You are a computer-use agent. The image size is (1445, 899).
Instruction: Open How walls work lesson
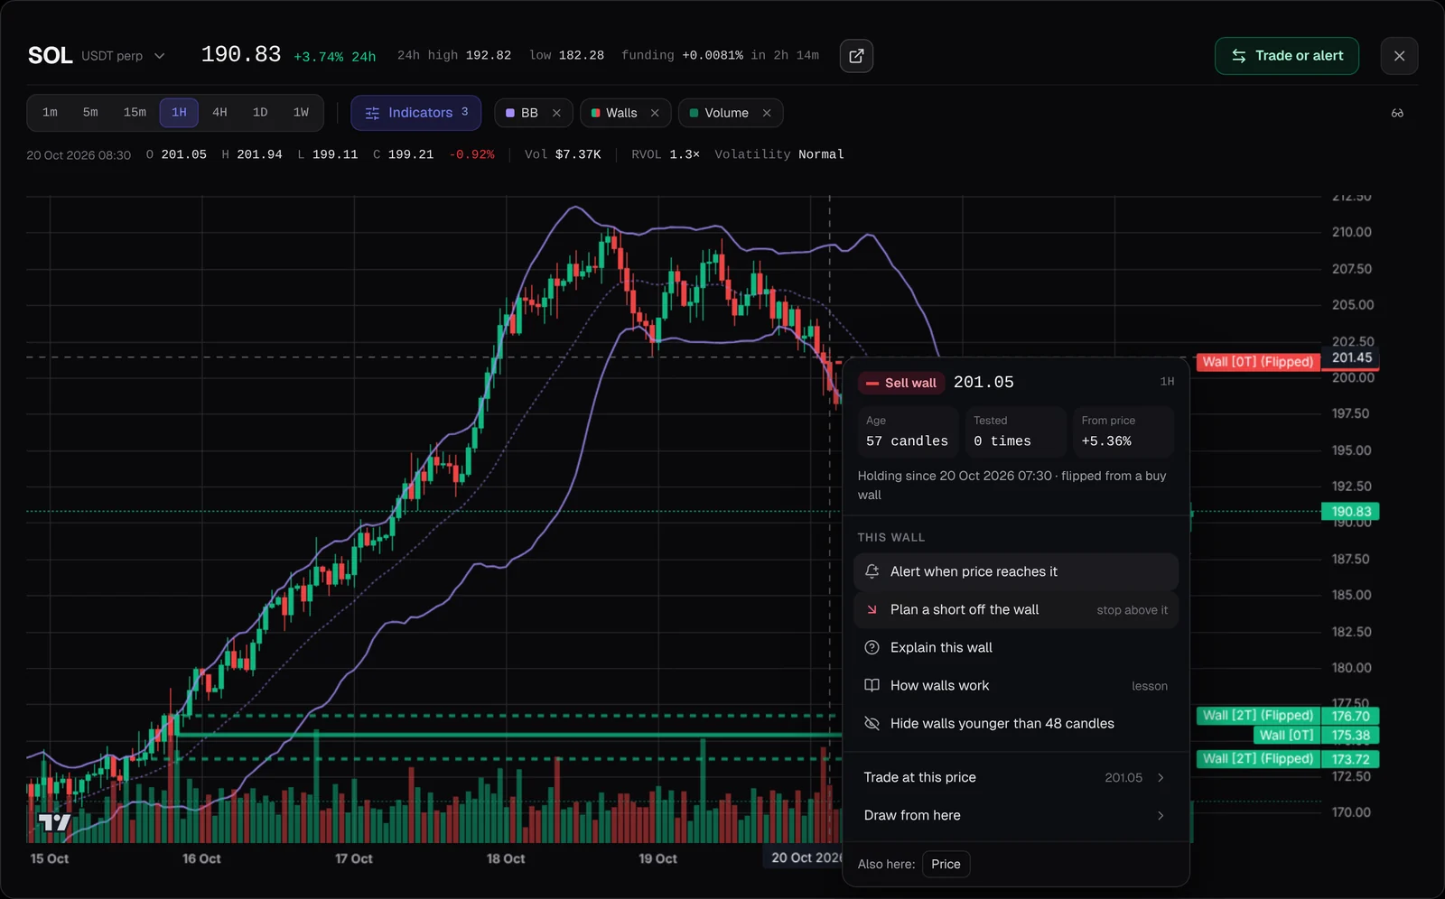pyautogui.click(x=1016, y=685)
